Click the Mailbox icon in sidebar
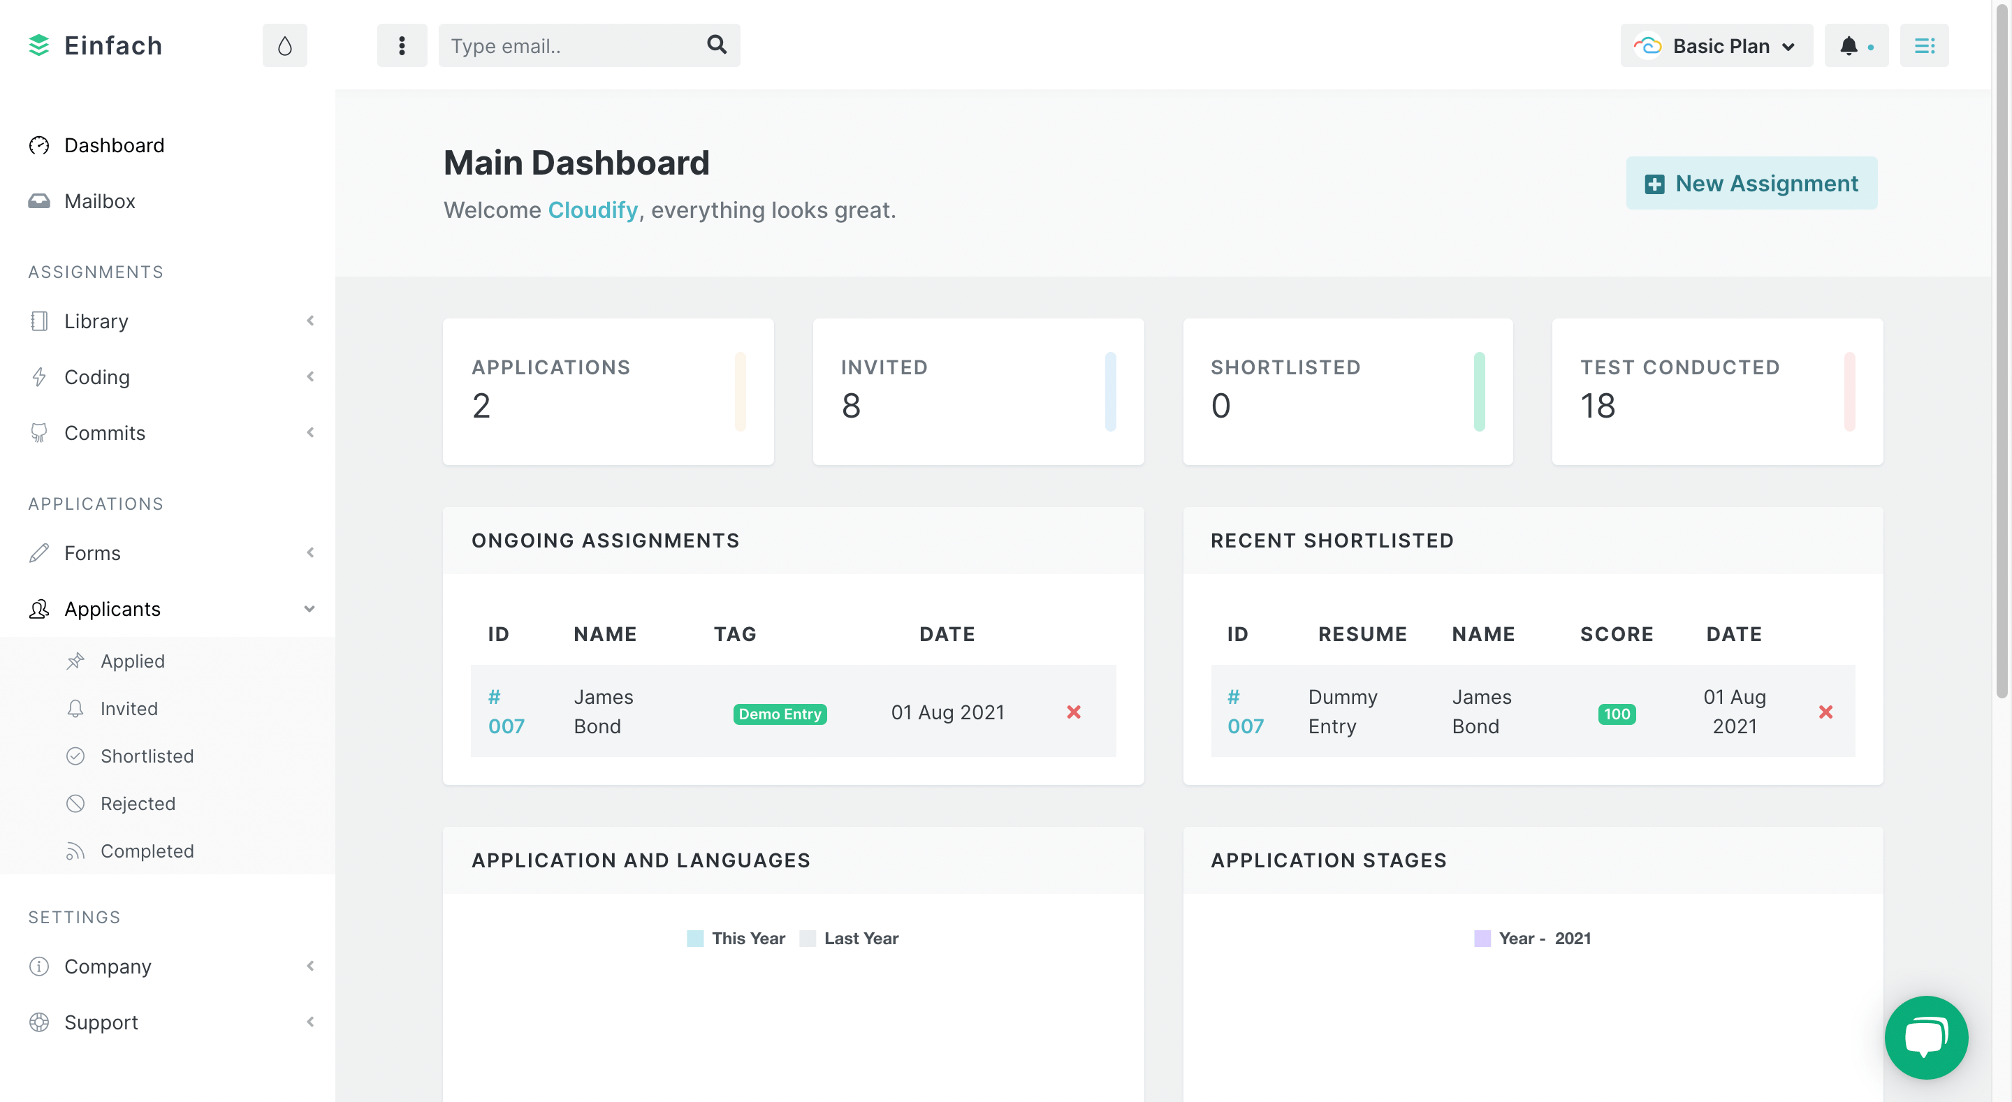2012x1102 pixels. [39, 200]
